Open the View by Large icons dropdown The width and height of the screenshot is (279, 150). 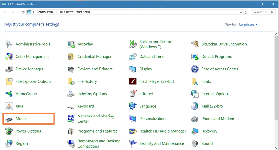coord(248,25)
